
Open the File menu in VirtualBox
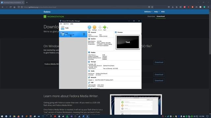[61, 24]
